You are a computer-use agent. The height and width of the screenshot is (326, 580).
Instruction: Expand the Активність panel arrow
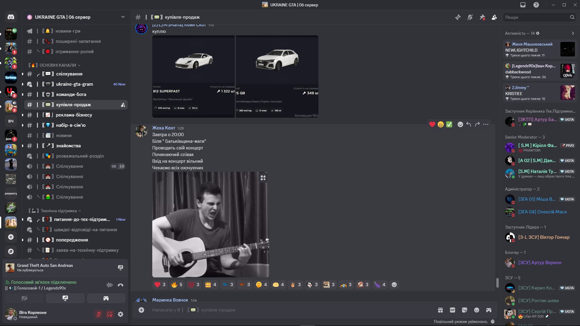(x=573, y=33)
